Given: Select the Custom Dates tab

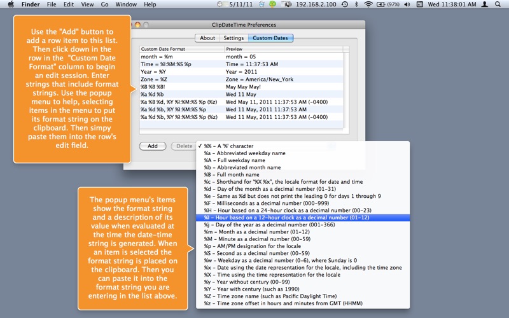Looking at the screenshot, I should [270, 38].
